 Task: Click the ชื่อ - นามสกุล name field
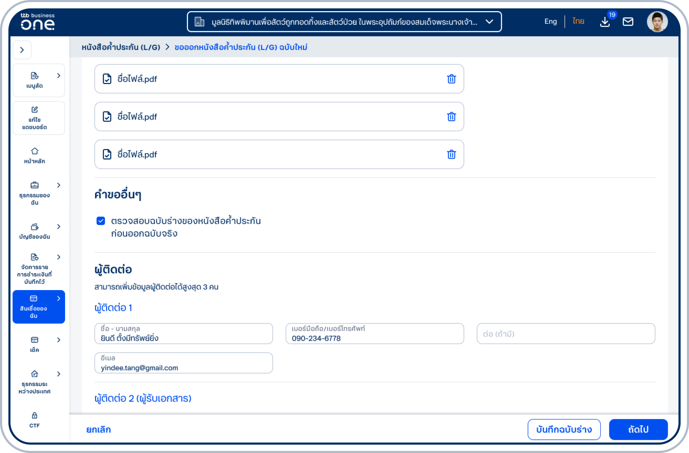tap(183, 333)
